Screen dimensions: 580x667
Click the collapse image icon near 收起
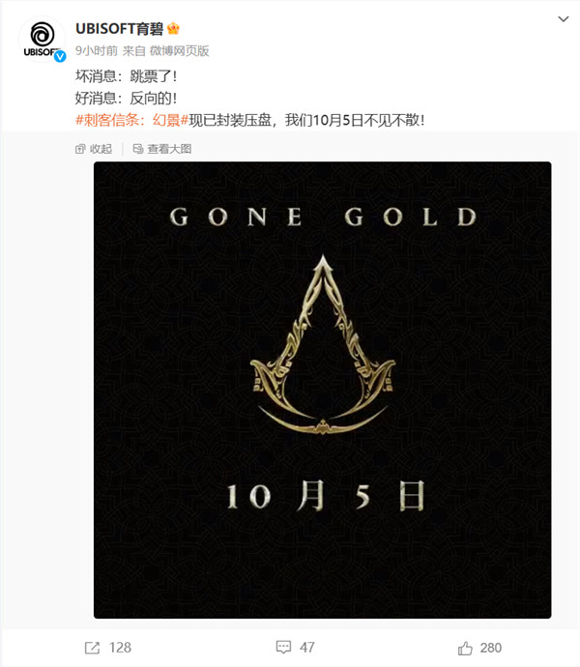coord(80,149)
